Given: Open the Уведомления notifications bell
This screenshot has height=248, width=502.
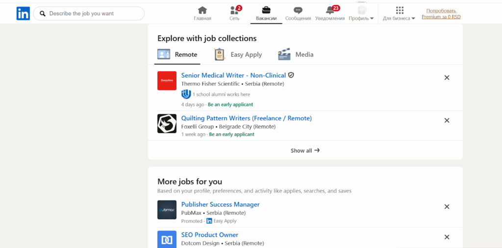Looking at the screenshot, I should (x=330, y=11).
